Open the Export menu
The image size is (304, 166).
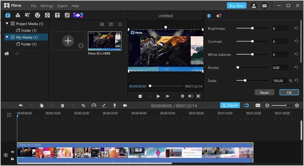click(62, 6)
